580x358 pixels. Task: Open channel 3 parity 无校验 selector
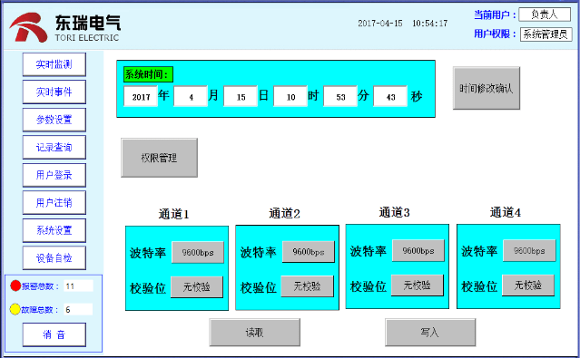[x=417, y=285]
